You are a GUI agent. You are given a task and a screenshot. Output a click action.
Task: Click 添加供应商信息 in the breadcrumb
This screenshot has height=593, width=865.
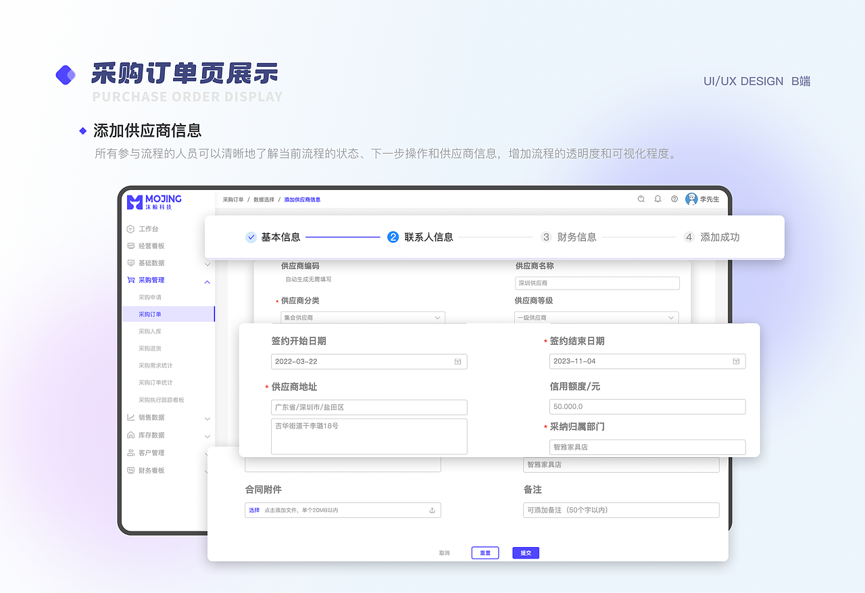(302, 199)
